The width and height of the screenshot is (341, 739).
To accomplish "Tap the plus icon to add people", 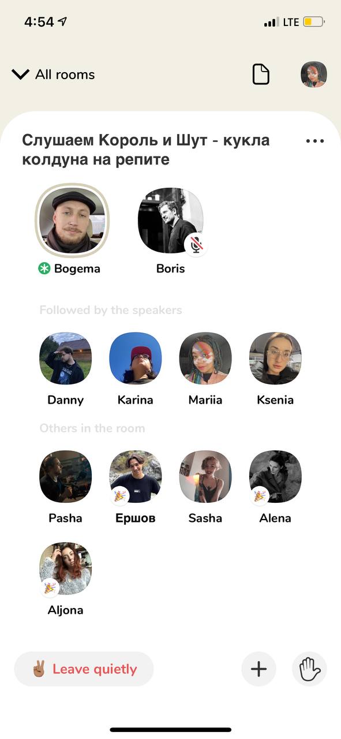I will pyautogui.click(x=258, y=669).
